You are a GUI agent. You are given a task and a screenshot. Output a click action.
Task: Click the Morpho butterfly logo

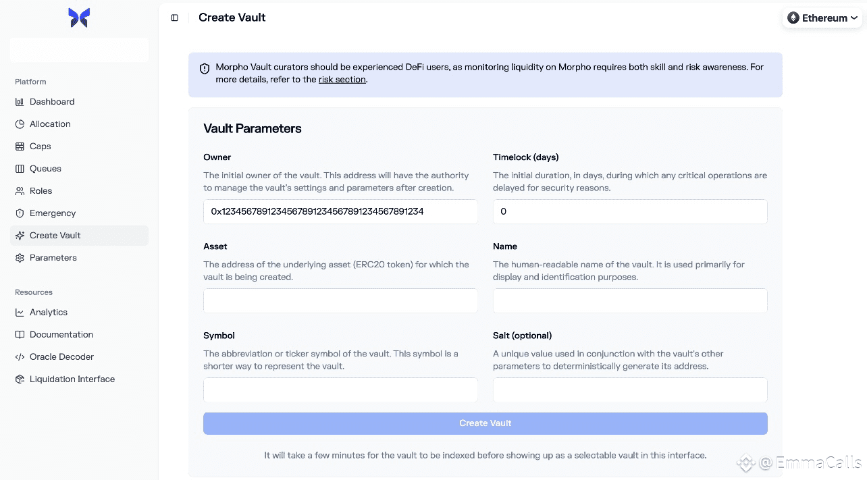coord(79,18)
